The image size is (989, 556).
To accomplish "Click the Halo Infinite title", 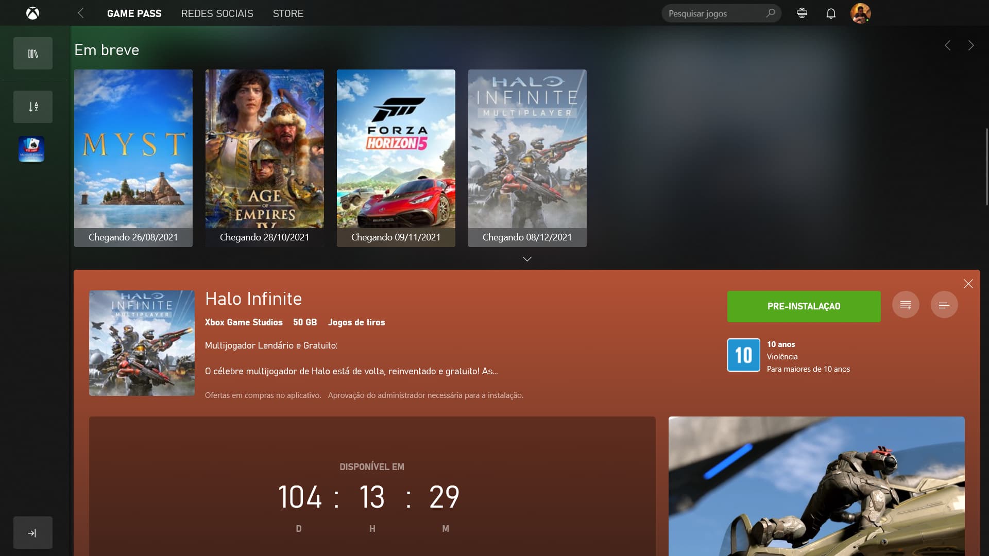I will [253, 299].
